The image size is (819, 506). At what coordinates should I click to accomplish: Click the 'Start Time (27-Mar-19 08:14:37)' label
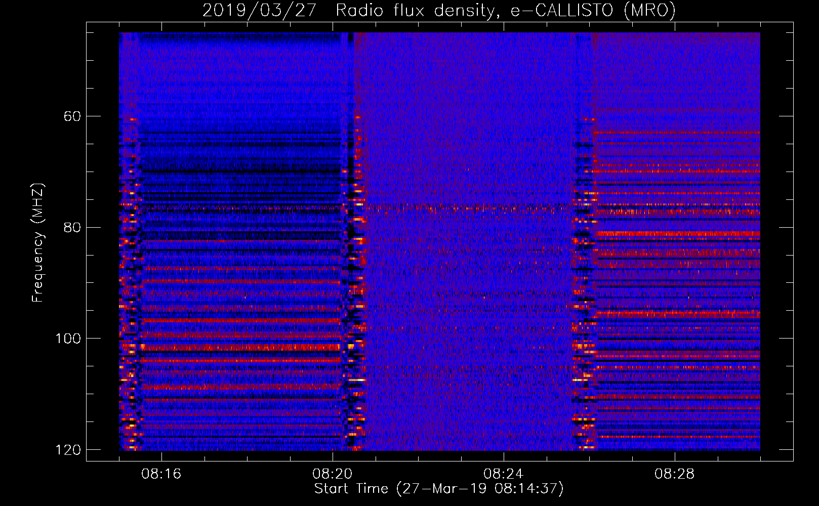[x=439, y=489]
